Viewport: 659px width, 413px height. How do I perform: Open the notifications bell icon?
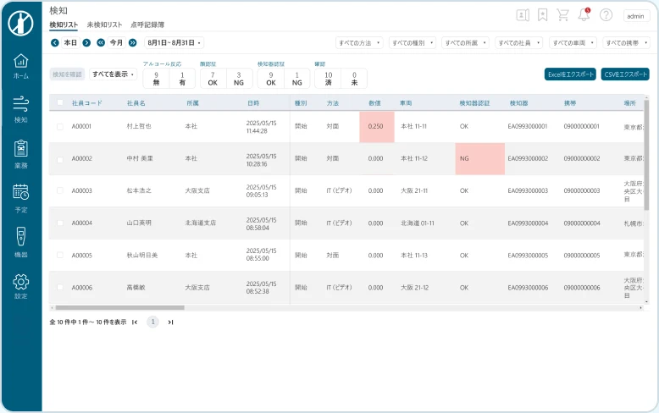[x=584, y=15]
